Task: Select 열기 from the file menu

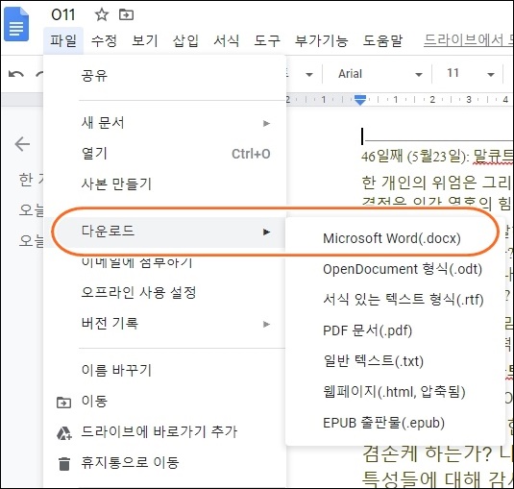Action: 164,154
